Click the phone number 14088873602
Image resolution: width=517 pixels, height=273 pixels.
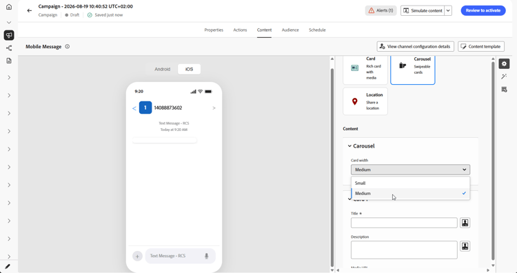pyautogui.click(x=168, y=108)
